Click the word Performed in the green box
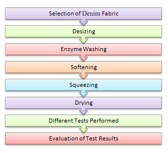This screenshot has height=153, width=168. [106, 121]
